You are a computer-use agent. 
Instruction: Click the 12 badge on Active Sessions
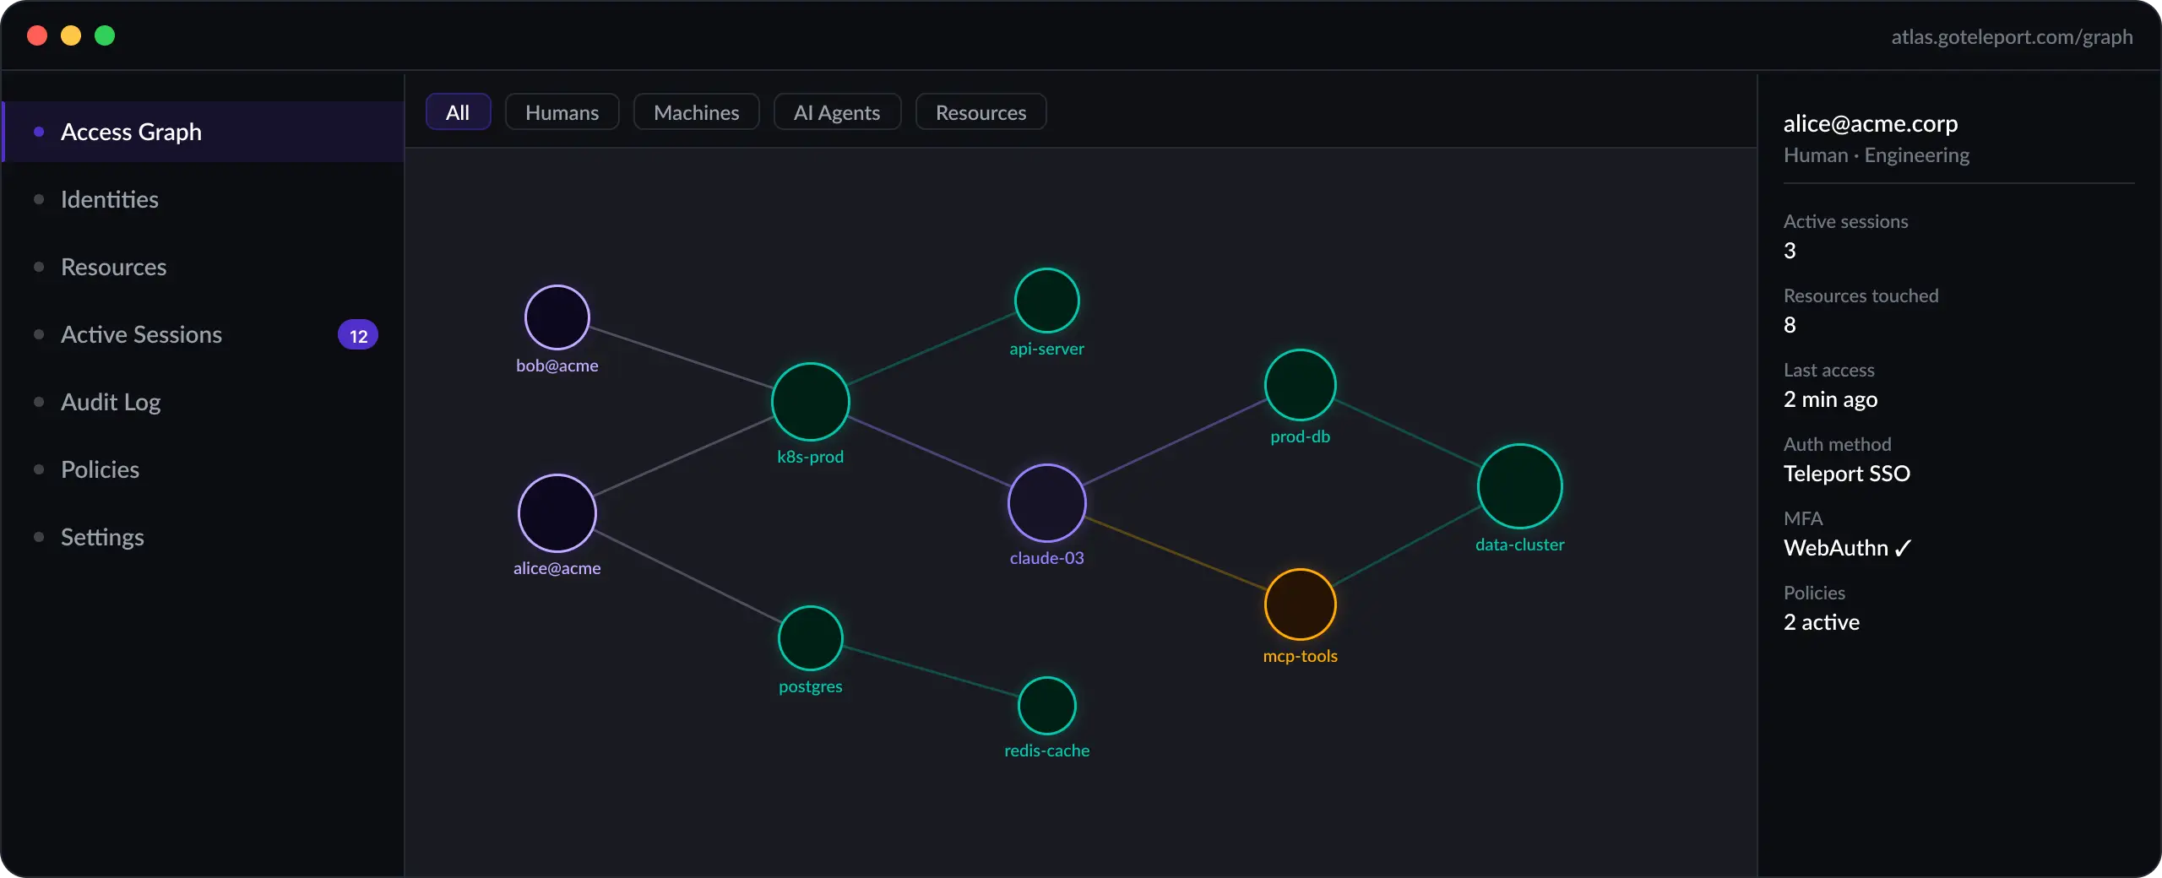[x=358, y=335]
